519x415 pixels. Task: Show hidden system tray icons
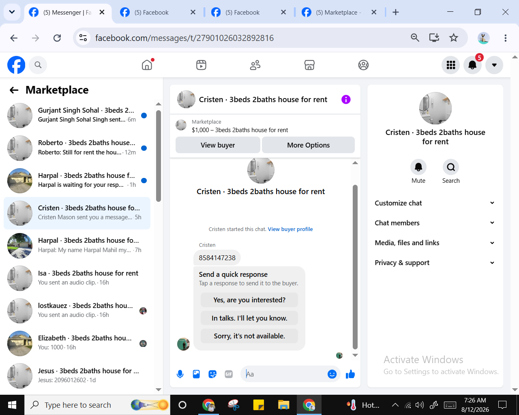(x=395, y=405)
